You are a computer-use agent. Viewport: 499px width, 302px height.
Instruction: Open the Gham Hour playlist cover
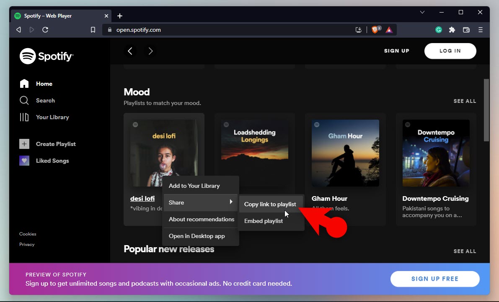pos(345,153)
